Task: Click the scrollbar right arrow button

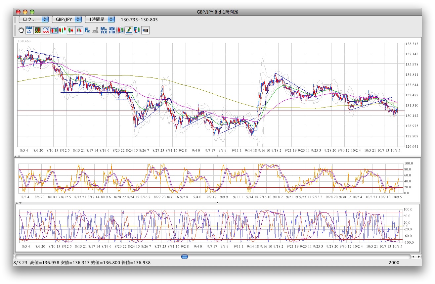Action: point(419,257)
